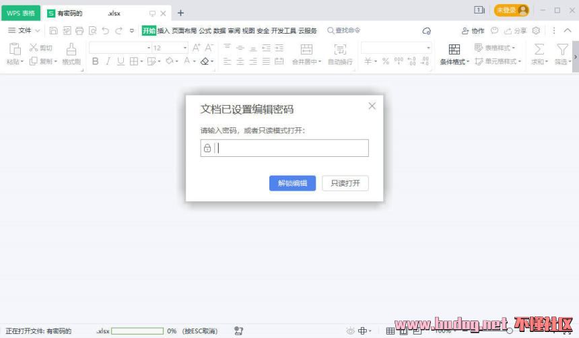Viewport: 579px width, 338px height.
Task: Click the comment bubble icon
Action: click(x=494, y=31)
